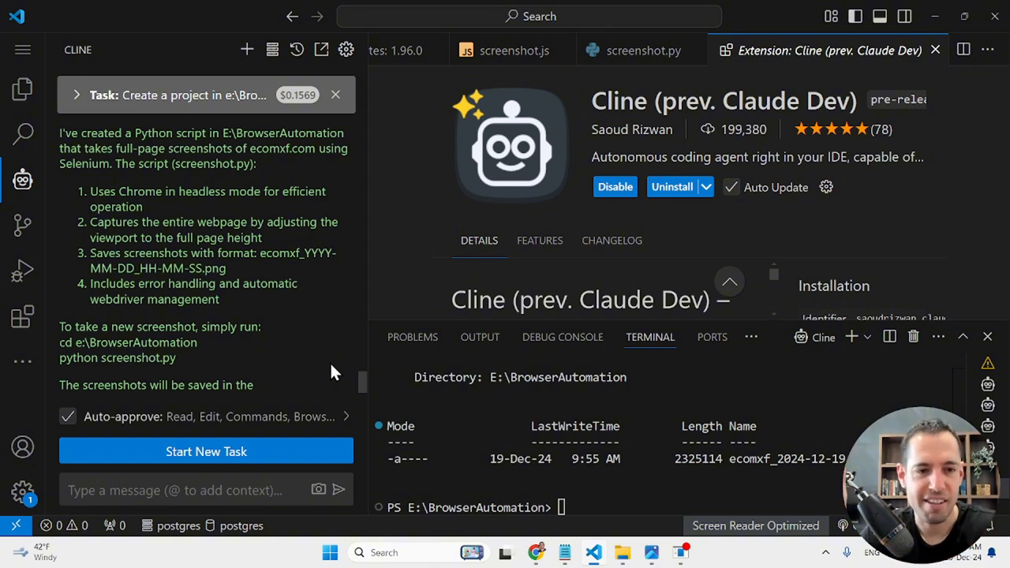Open Cline settings gear icon

(x=346, y=50)
